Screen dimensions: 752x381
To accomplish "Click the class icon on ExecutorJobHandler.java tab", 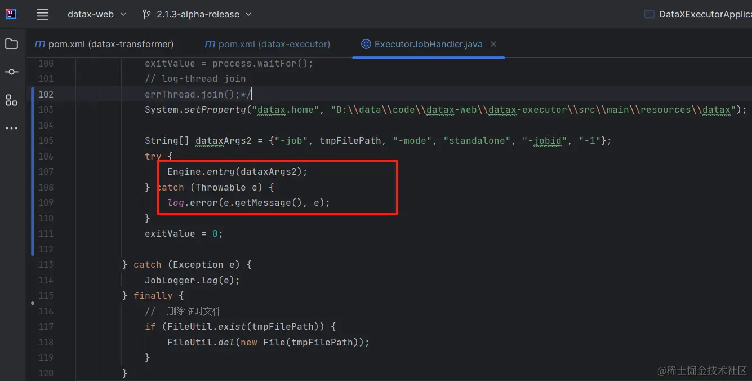I will tap(367, 43).
